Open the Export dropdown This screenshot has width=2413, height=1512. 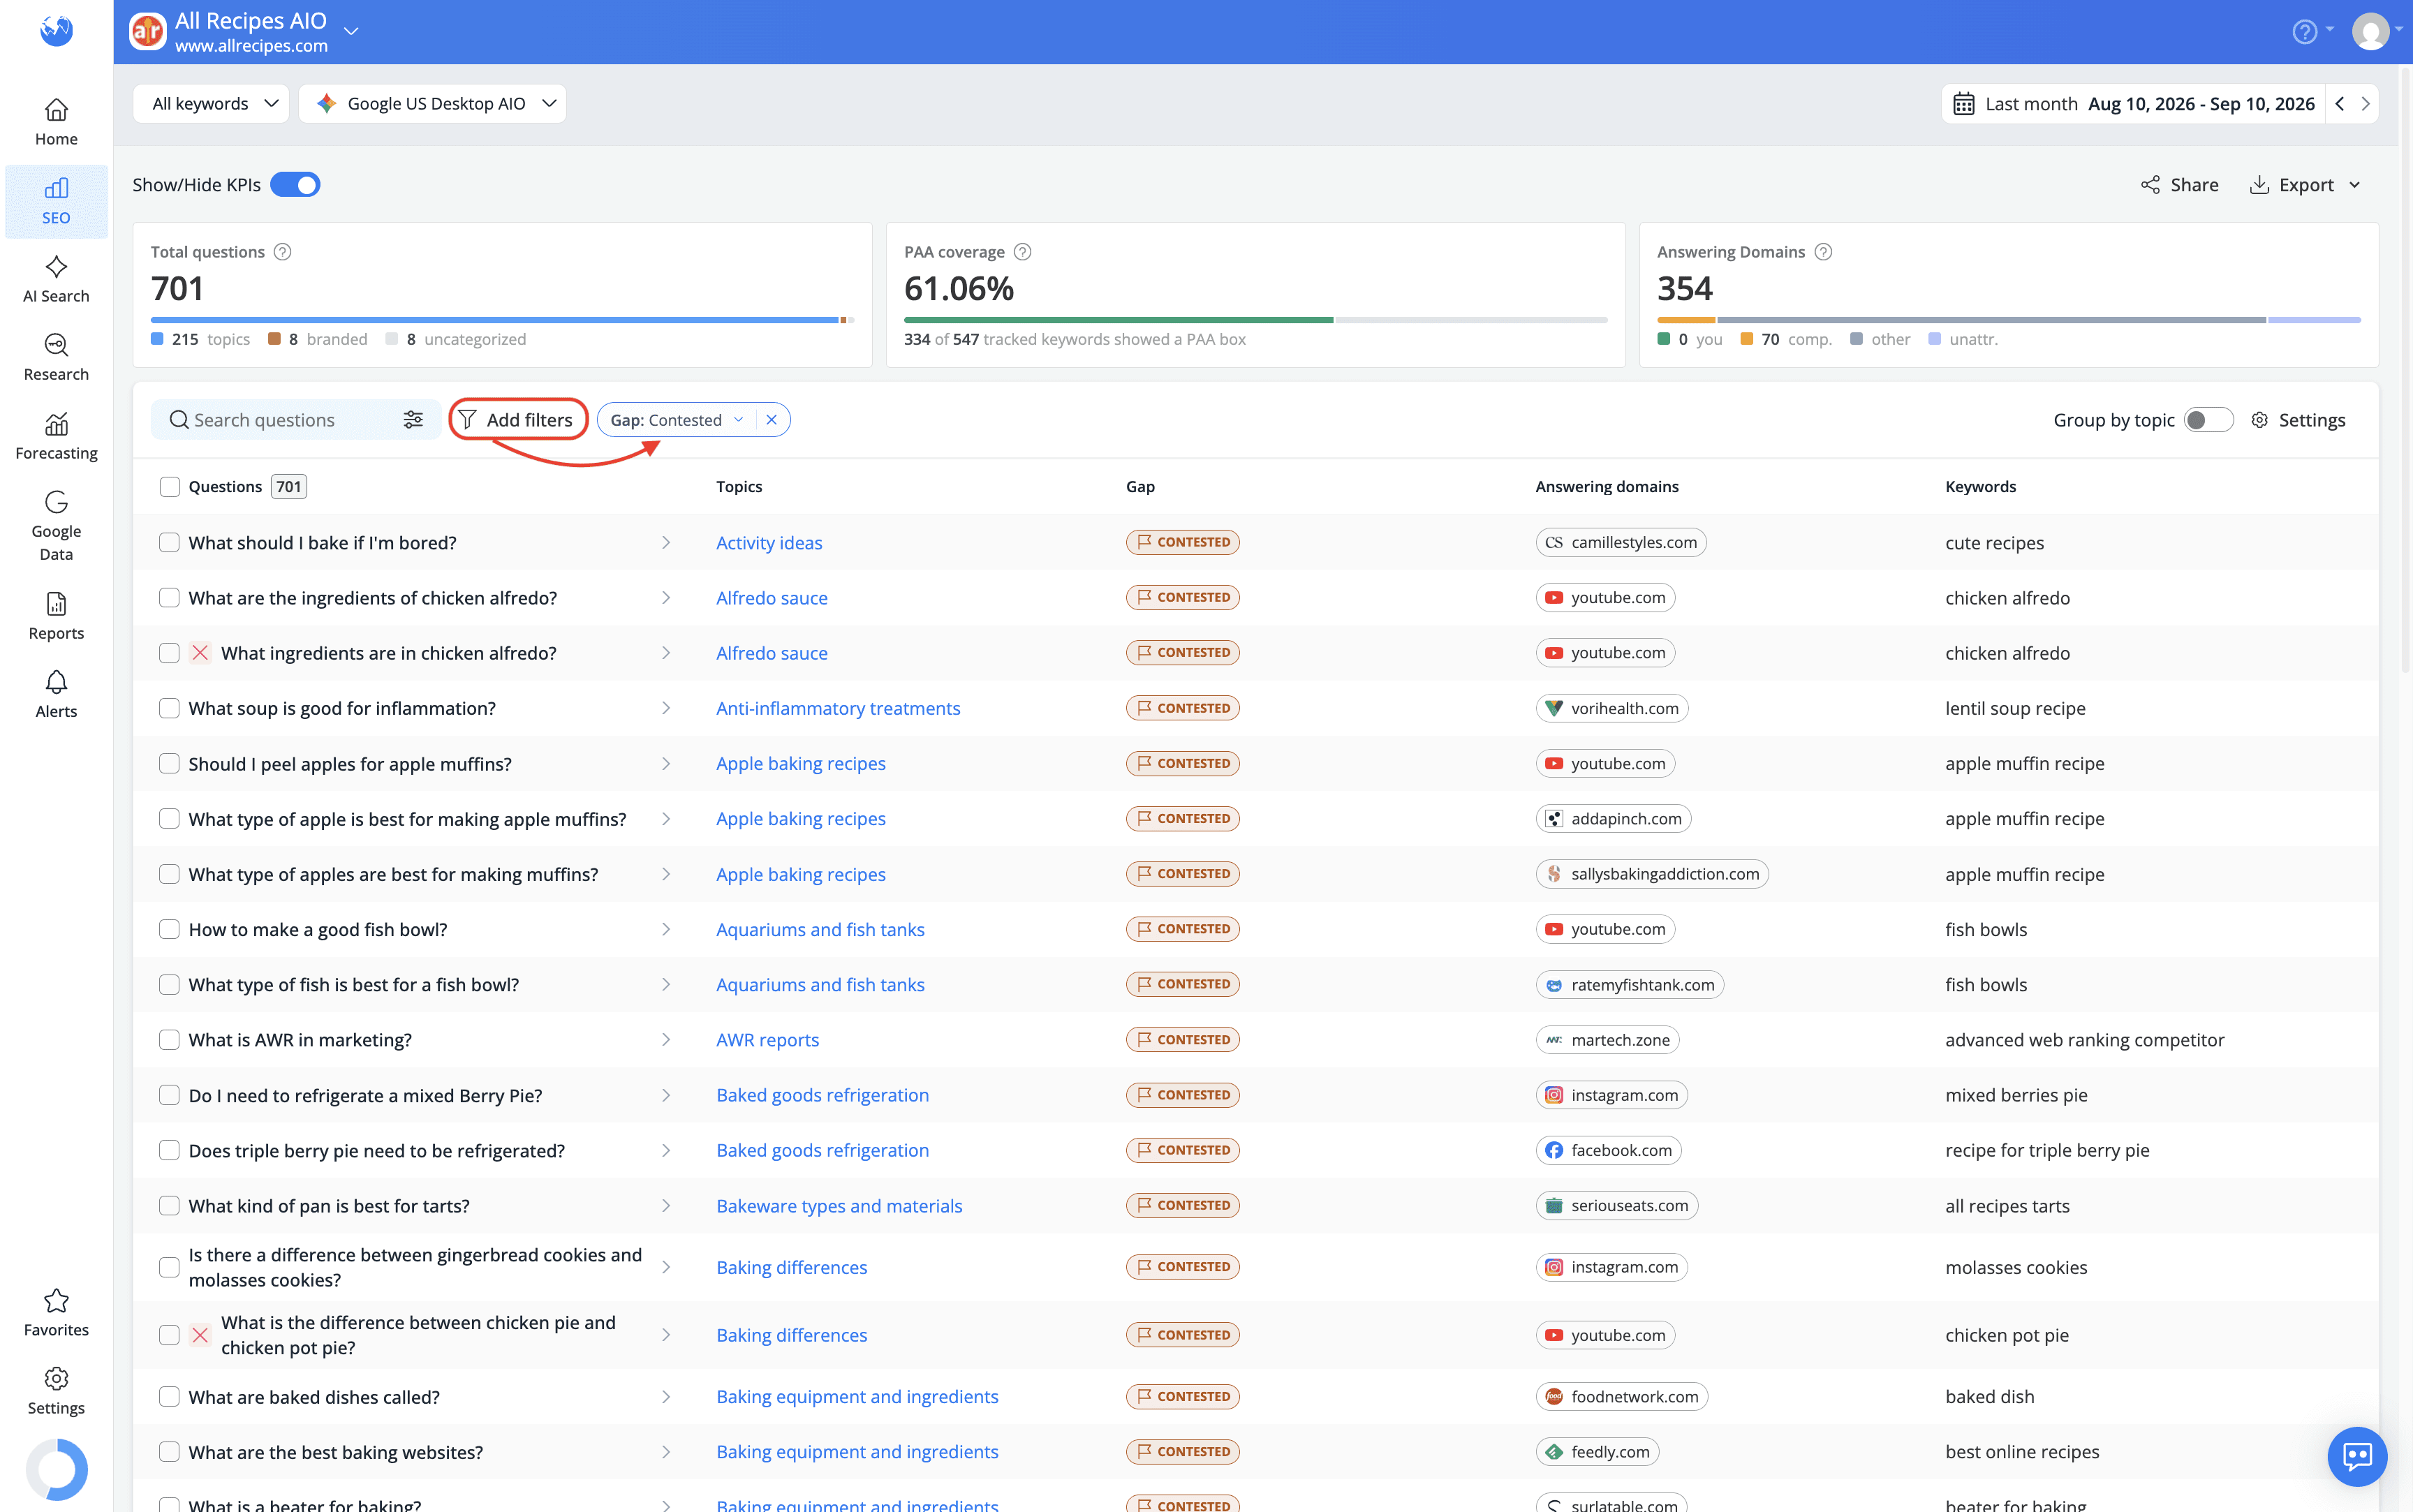[x=2305, y=185]
